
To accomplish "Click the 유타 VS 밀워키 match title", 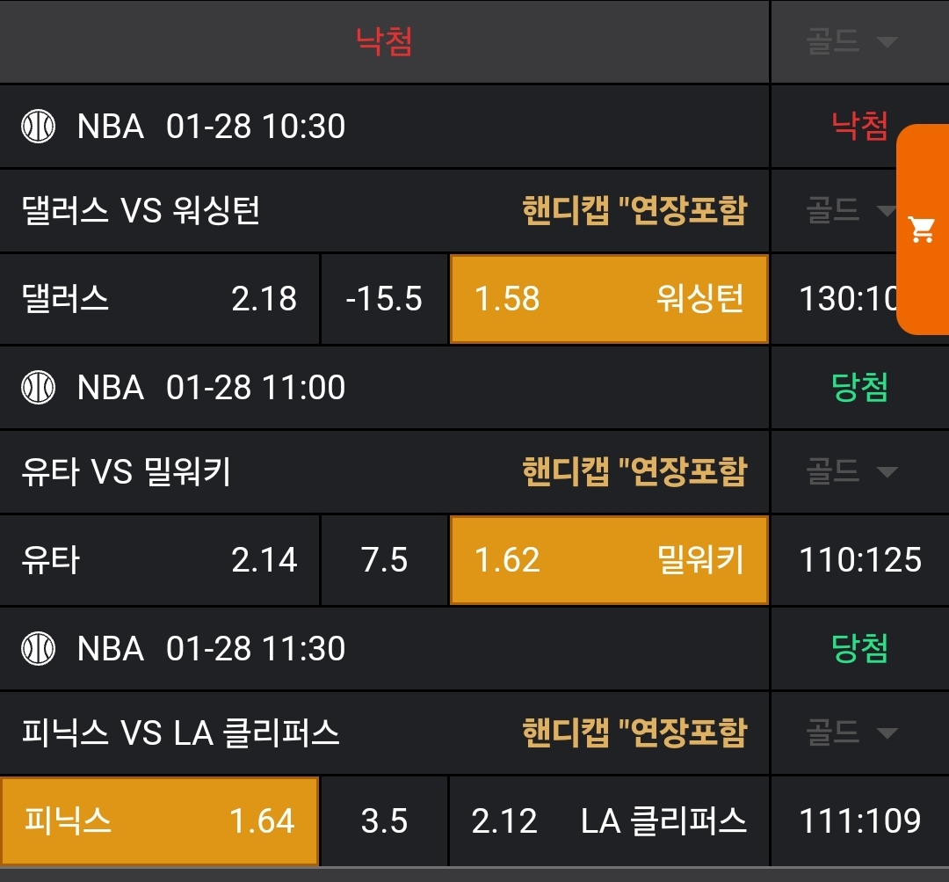I will click(126, 471).
